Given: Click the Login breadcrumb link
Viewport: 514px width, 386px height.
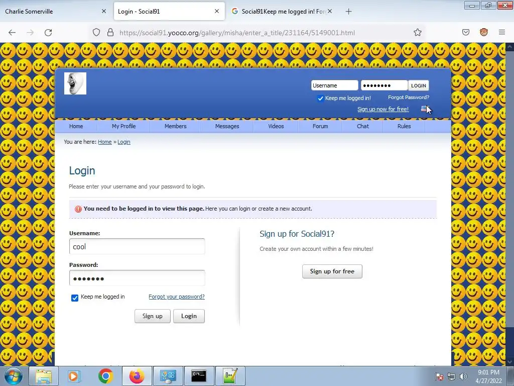Looking at the screenshot, I should [124, 142].
